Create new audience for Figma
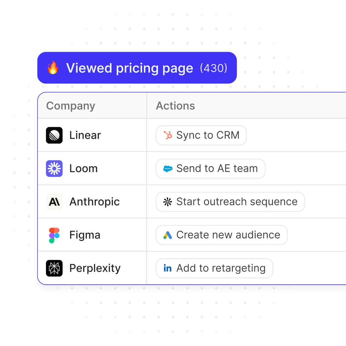Viewport: 346px width, 346px height. click(222, 235)
